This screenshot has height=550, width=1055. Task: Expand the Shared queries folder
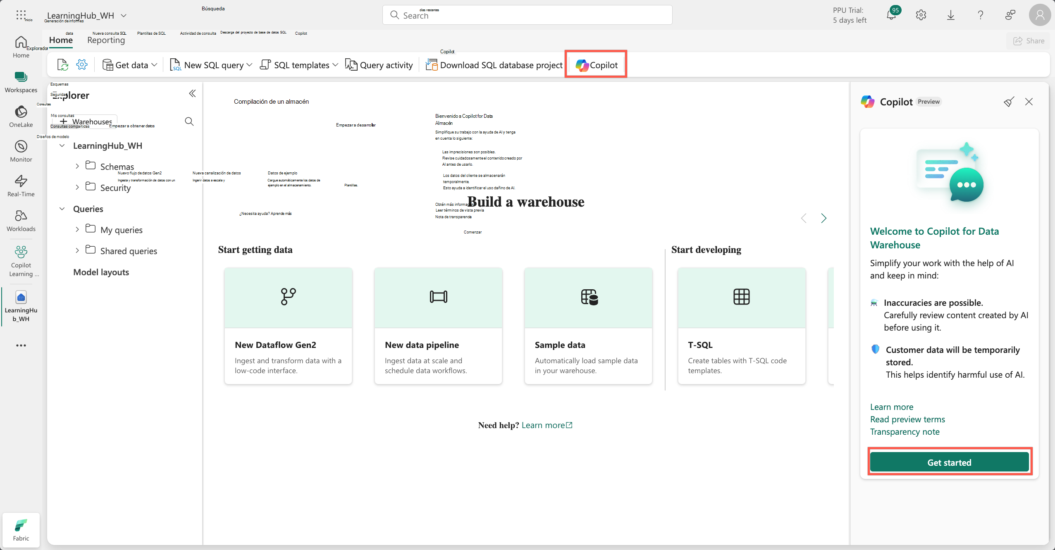pyautogui.click(x=77, y=250)
